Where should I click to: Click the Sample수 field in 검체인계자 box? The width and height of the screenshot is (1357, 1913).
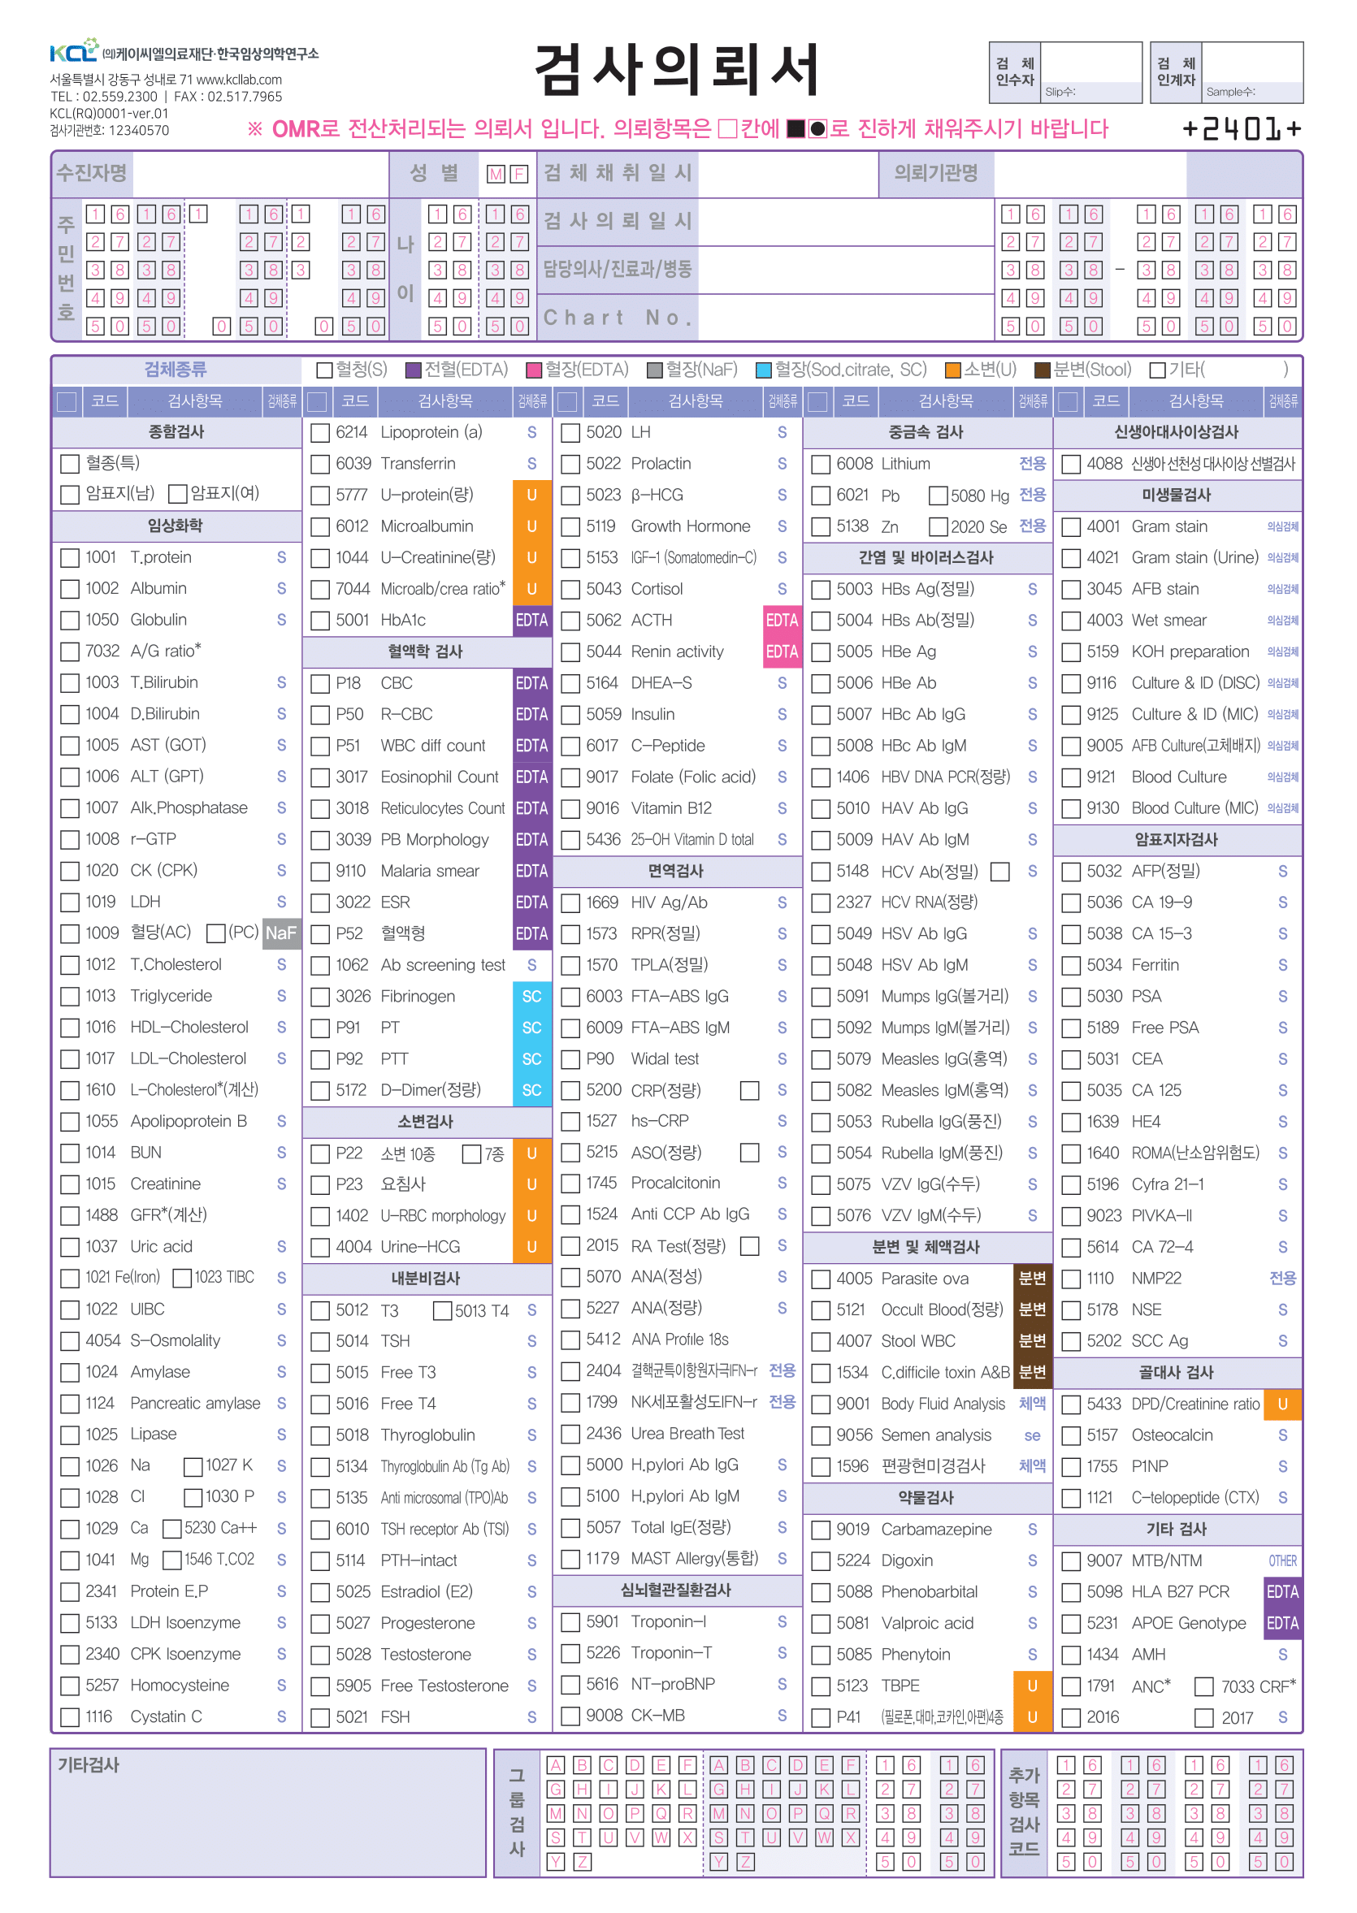pyautogui.click(x=1252, y=72)
